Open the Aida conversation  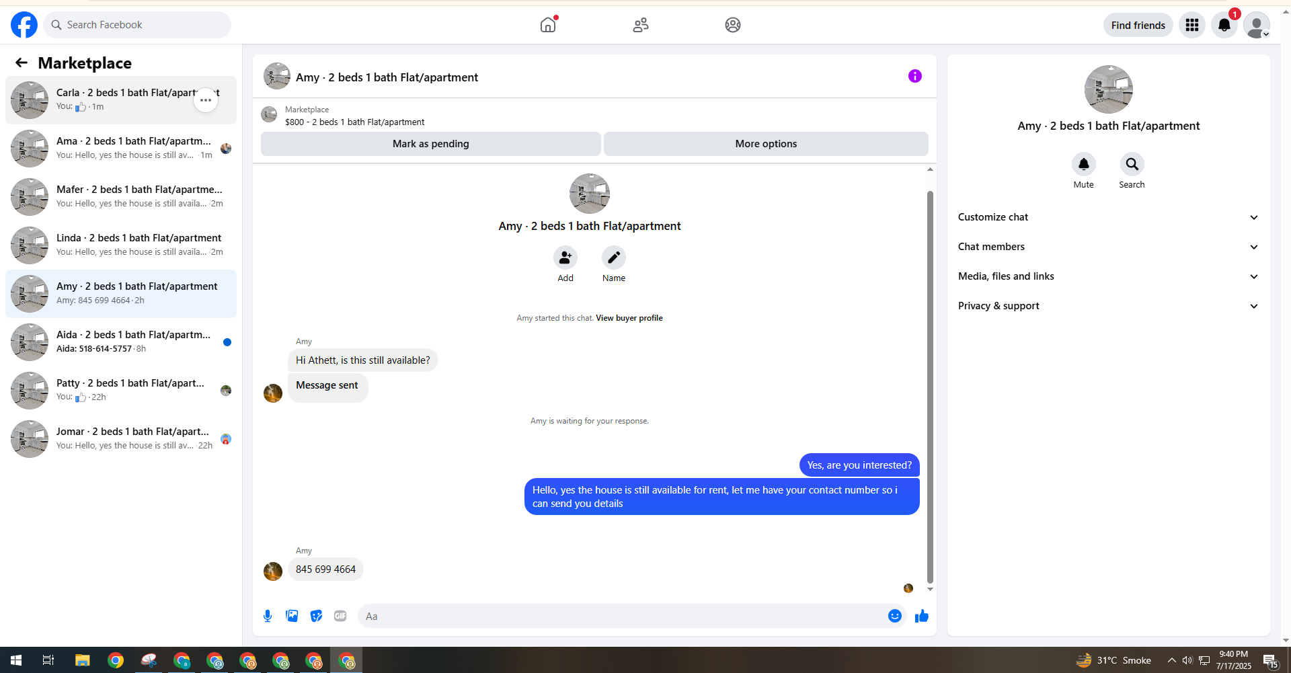tap(121, 342)
